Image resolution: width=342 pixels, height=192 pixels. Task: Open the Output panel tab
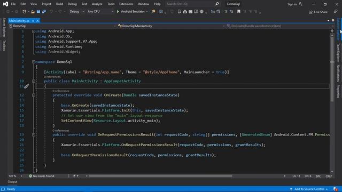(x=12, y=182)
